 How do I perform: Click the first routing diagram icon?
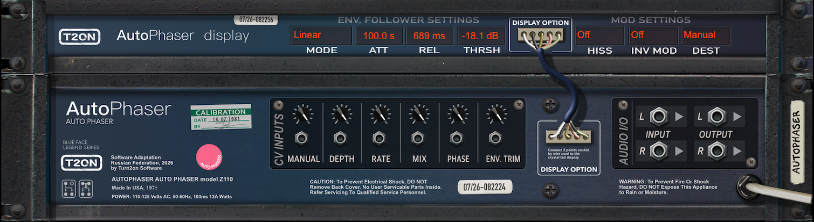coord(68,189)
